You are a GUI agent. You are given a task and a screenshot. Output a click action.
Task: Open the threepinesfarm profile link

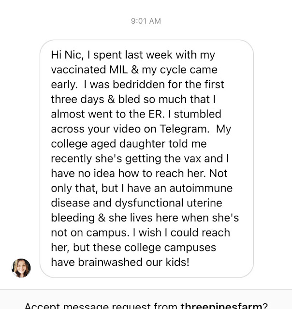point(221,306)
